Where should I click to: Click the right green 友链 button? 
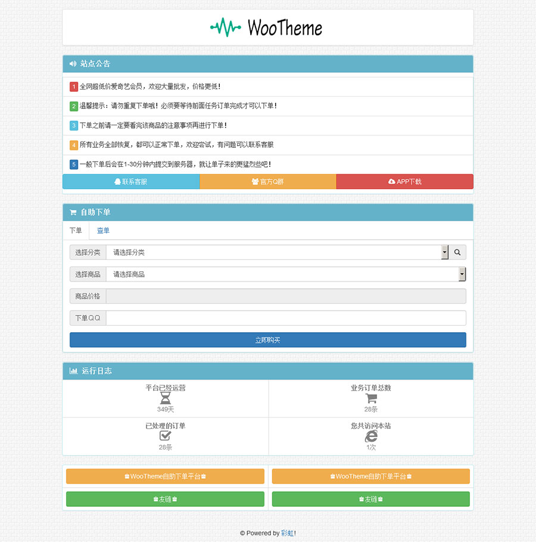point(371,499)
